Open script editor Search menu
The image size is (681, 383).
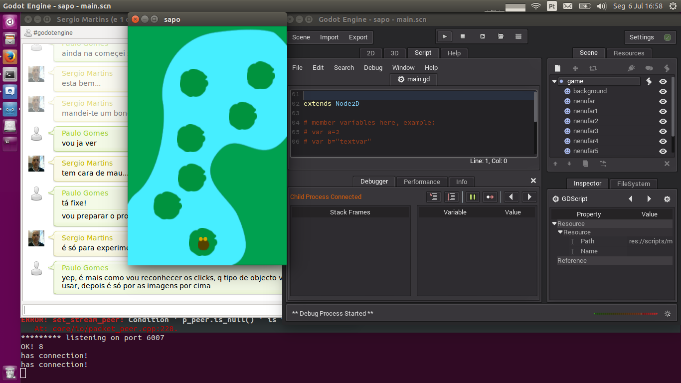coord(344,67)
